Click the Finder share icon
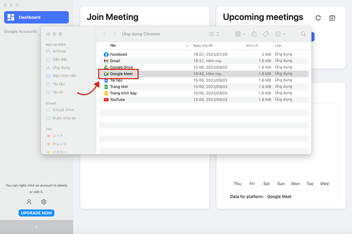 pos(254,34)
